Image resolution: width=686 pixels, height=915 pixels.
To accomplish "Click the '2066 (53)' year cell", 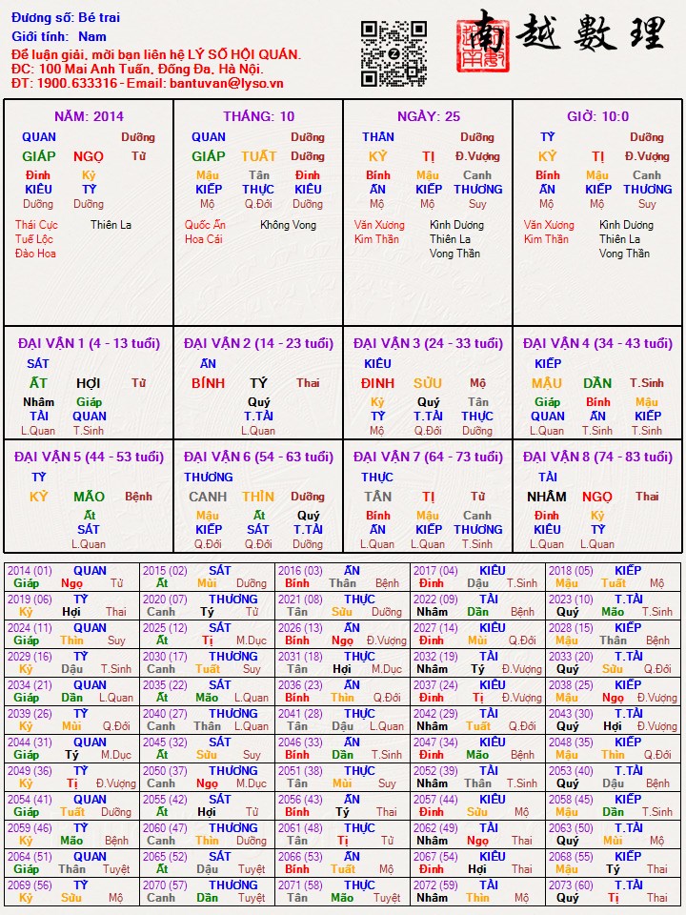I will click(x=342, y=864).
